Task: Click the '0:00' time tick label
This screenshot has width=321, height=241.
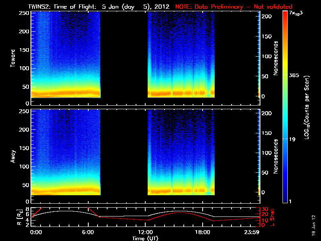Action: pyautogui.click(x=36, y=233)
